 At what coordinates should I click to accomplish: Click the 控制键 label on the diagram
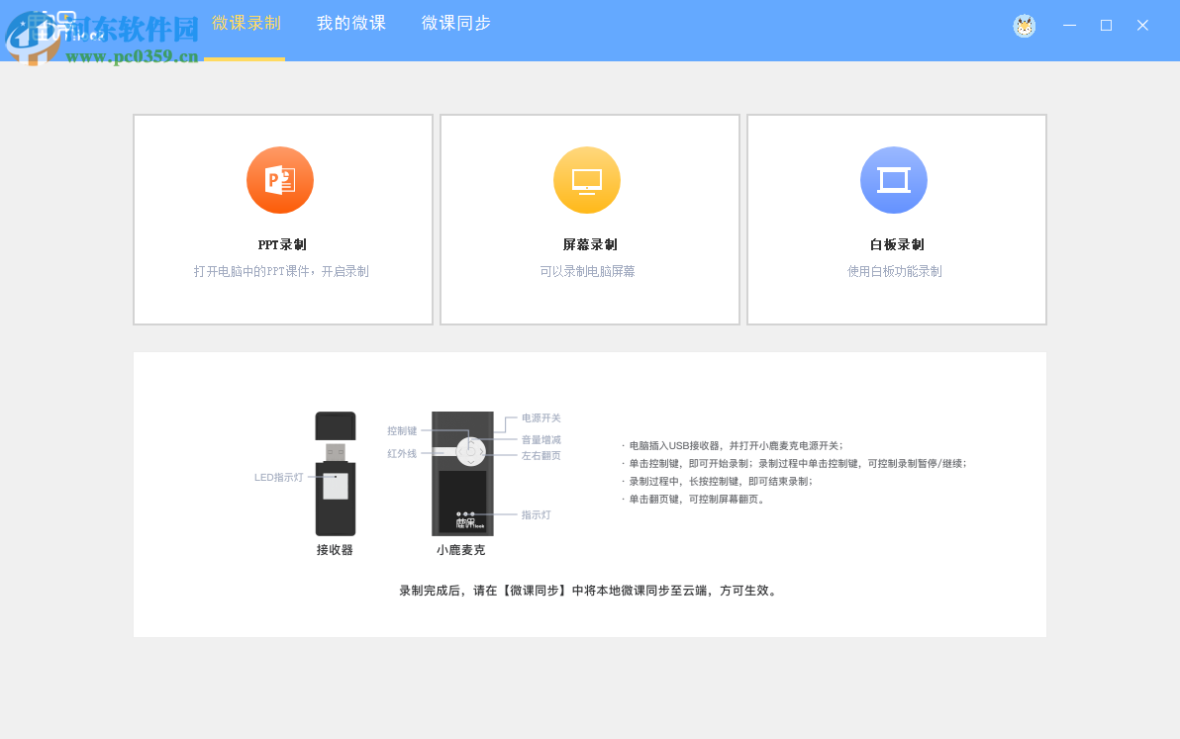click(x=404, y=429)
